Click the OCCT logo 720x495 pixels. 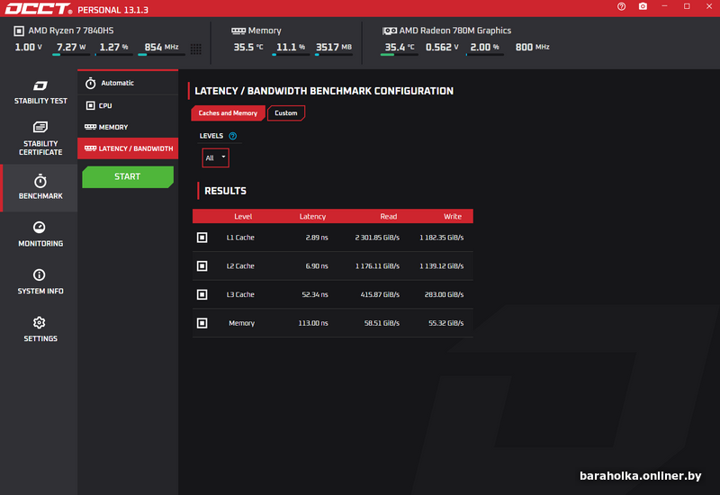(38, 9)
